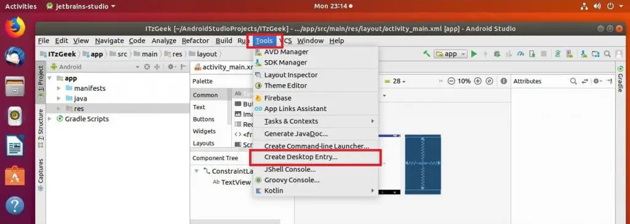Select the Widgets palette category

[x=204, y=131]
